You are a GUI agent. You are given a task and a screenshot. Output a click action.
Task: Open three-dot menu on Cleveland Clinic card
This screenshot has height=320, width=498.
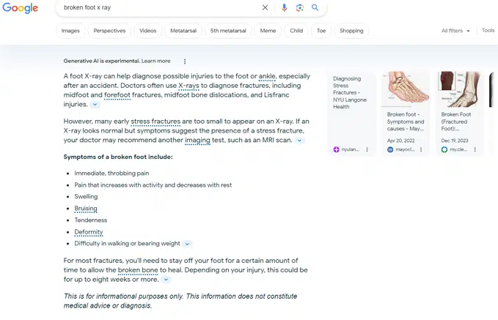click(x=475, y=149)
